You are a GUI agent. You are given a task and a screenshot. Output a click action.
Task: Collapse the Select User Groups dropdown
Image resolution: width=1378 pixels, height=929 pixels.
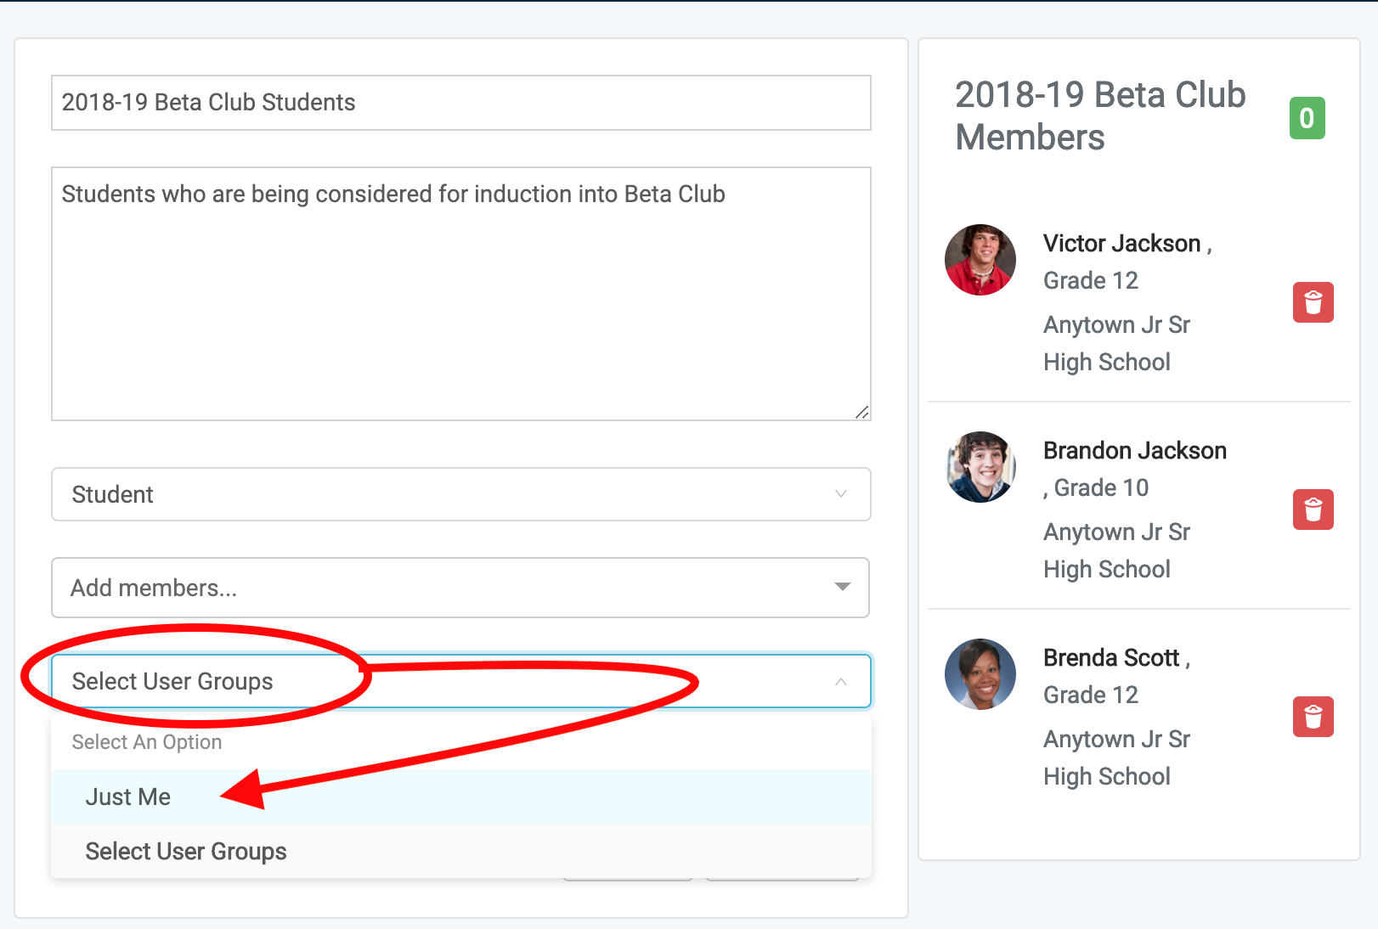pos(461,681)
